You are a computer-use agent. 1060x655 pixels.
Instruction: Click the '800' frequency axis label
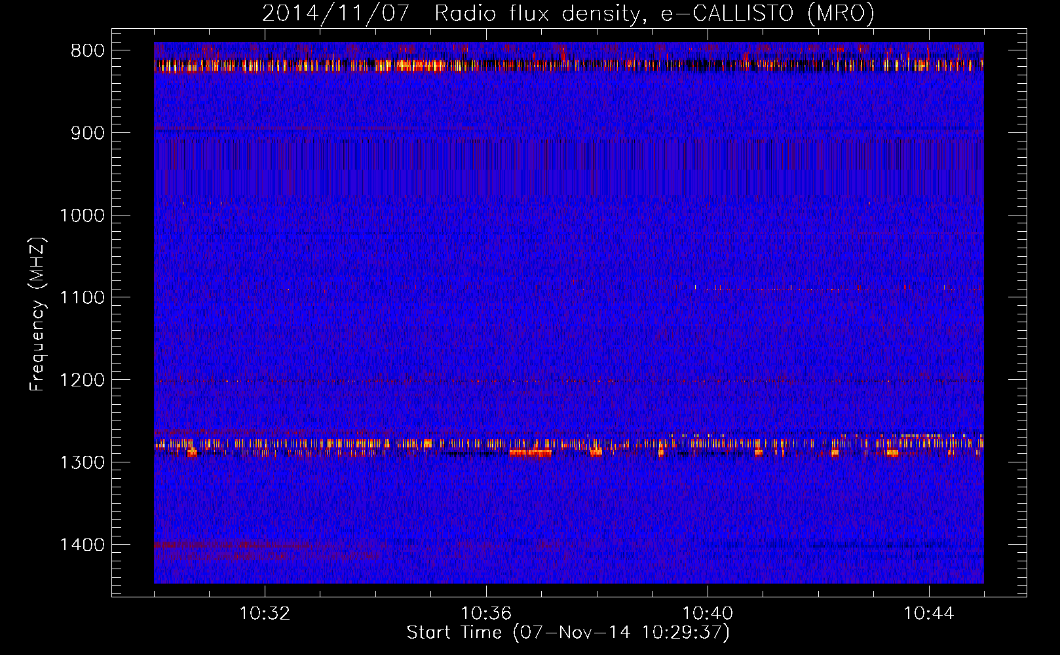tap(88, 51)
